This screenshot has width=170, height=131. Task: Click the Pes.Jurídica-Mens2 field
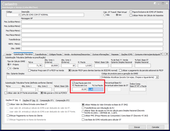click(92, 26)
